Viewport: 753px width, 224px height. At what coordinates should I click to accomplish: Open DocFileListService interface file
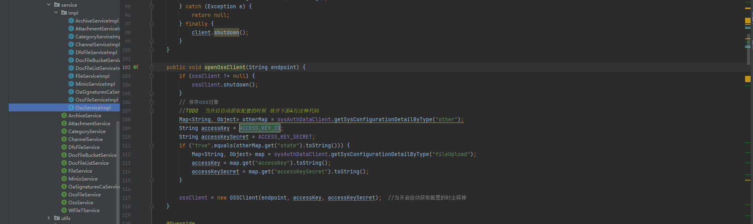point(89,163)
